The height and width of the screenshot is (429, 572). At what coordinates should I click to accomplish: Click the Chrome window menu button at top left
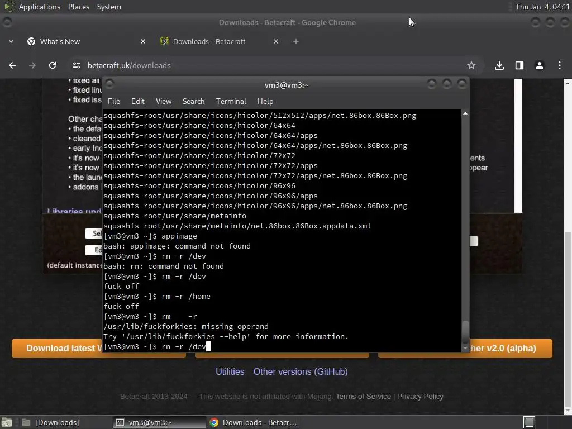(x=7, y=22)
